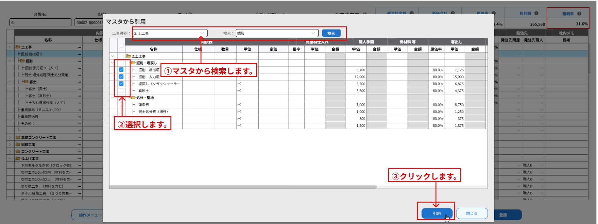Uncheck the 埋戻し(クラッシャーラ… checkbox
This screenshot has height=224, width=598.
pyautogui.click(x=121, y=84)
